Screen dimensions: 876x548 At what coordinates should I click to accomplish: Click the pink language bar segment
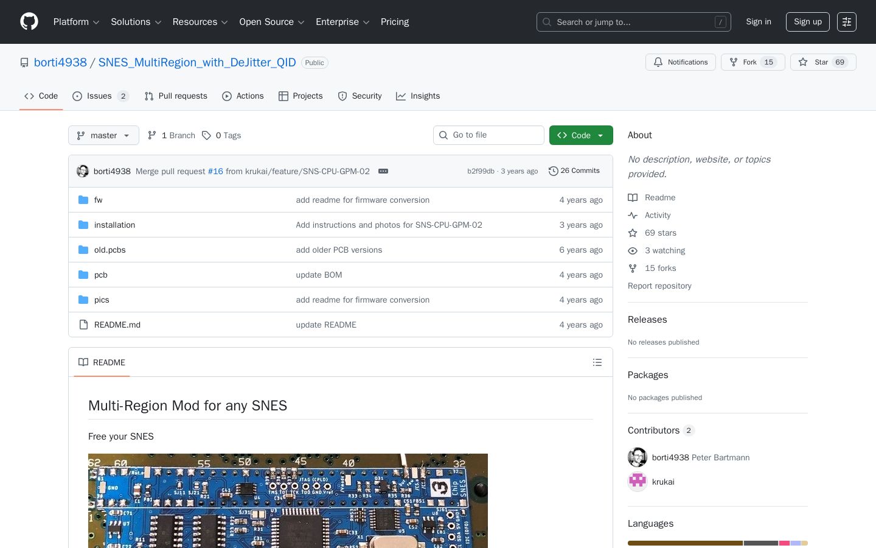785,543
